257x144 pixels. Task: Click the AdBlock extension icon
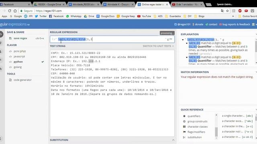(x=240, y=11)
